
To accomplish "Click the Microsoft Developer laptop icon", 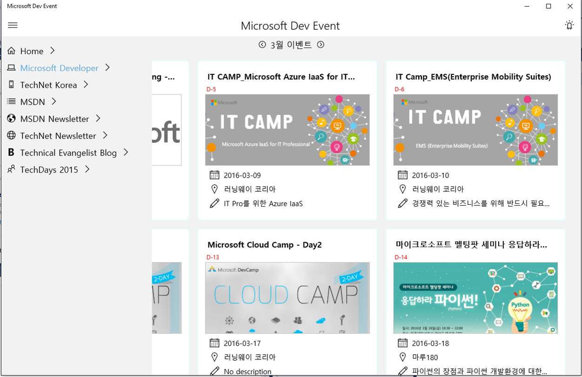I will tap(11, 68).
